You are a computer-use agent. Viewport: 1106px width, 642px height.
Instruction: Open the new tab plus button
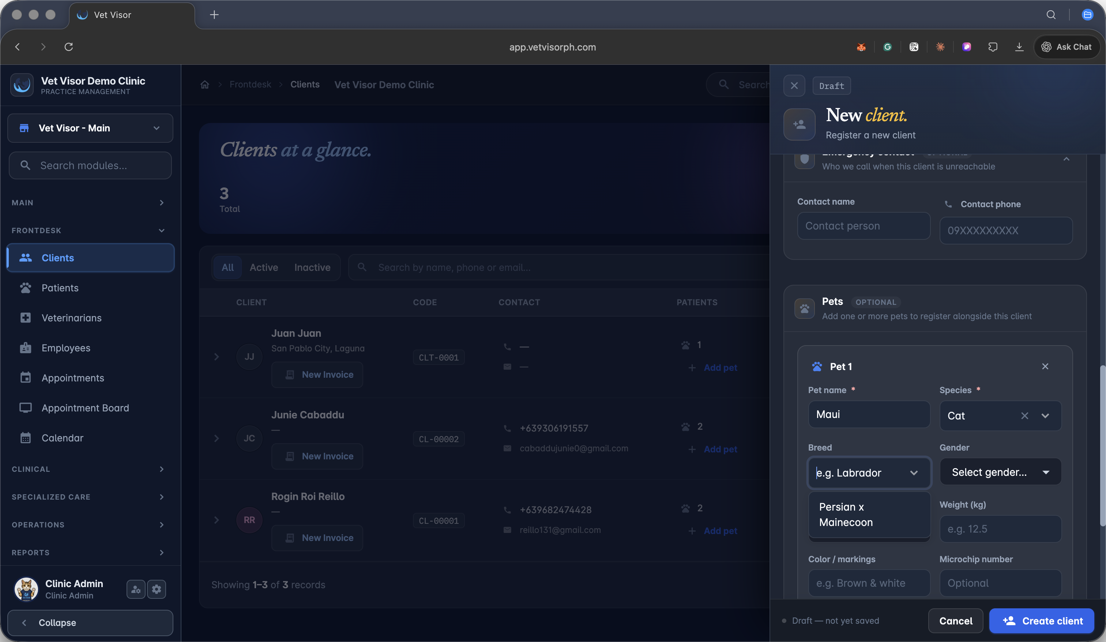tap(214, 15)
